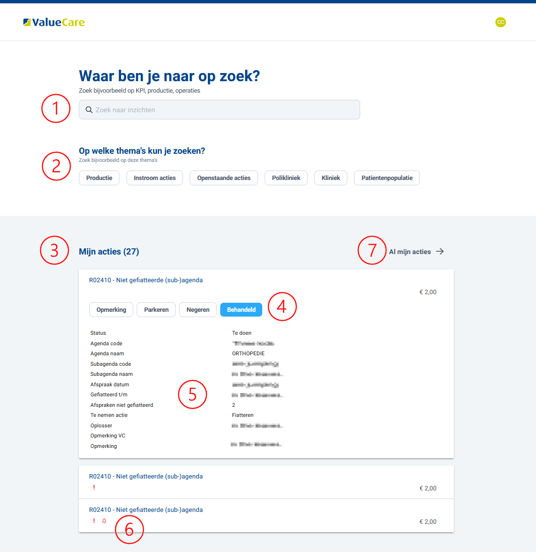Click the red exclamation icon in the second action row
Viewport: 536px width, 552px height.
[94, 488]
